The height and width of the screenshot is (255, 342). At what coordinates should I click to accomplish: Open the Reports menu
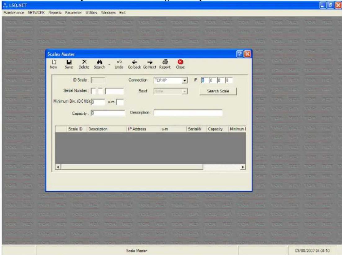point(55,13)
